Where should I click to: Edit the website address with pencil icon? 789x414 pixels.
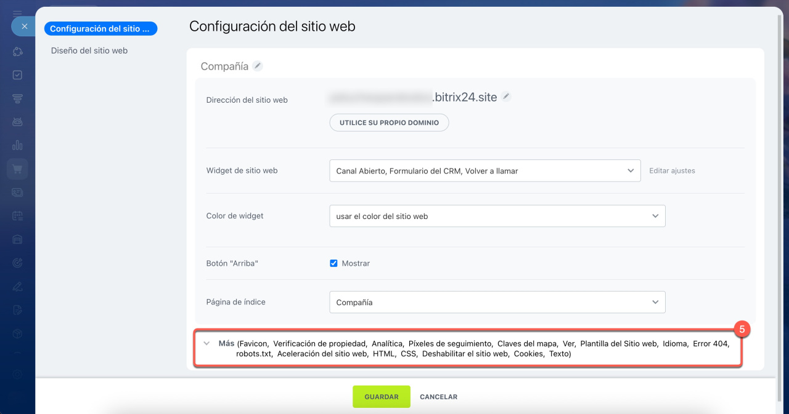pos(506,97)
